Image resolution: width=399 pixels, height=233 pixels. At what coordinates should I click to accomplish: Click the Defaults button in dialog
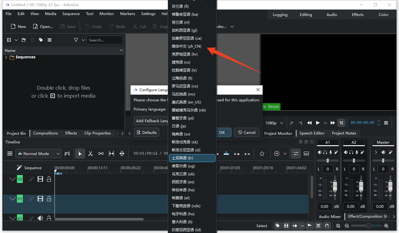147,133
